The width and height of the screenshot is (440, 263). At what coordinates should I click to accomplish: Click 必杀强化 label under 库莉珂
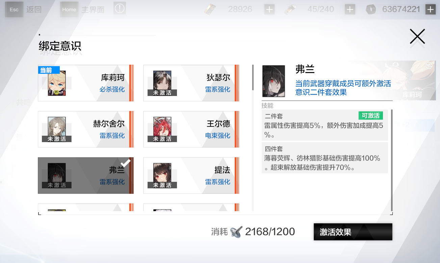tap(112, 90)
